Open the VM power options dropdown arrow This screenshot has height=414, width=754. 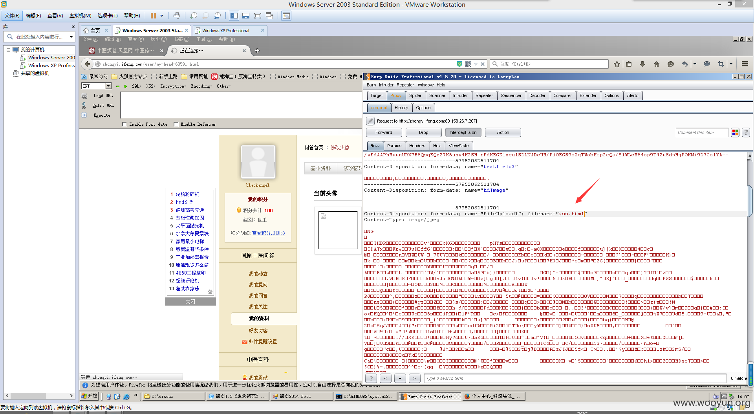click(161, 16)
